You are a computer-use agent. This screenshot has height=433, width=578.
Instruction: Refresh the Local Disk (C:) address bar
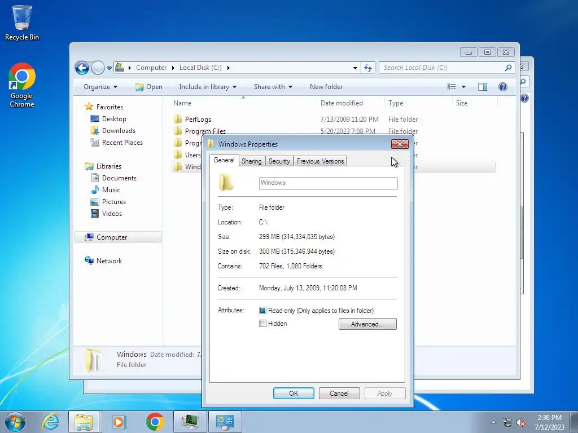point(368,68)
